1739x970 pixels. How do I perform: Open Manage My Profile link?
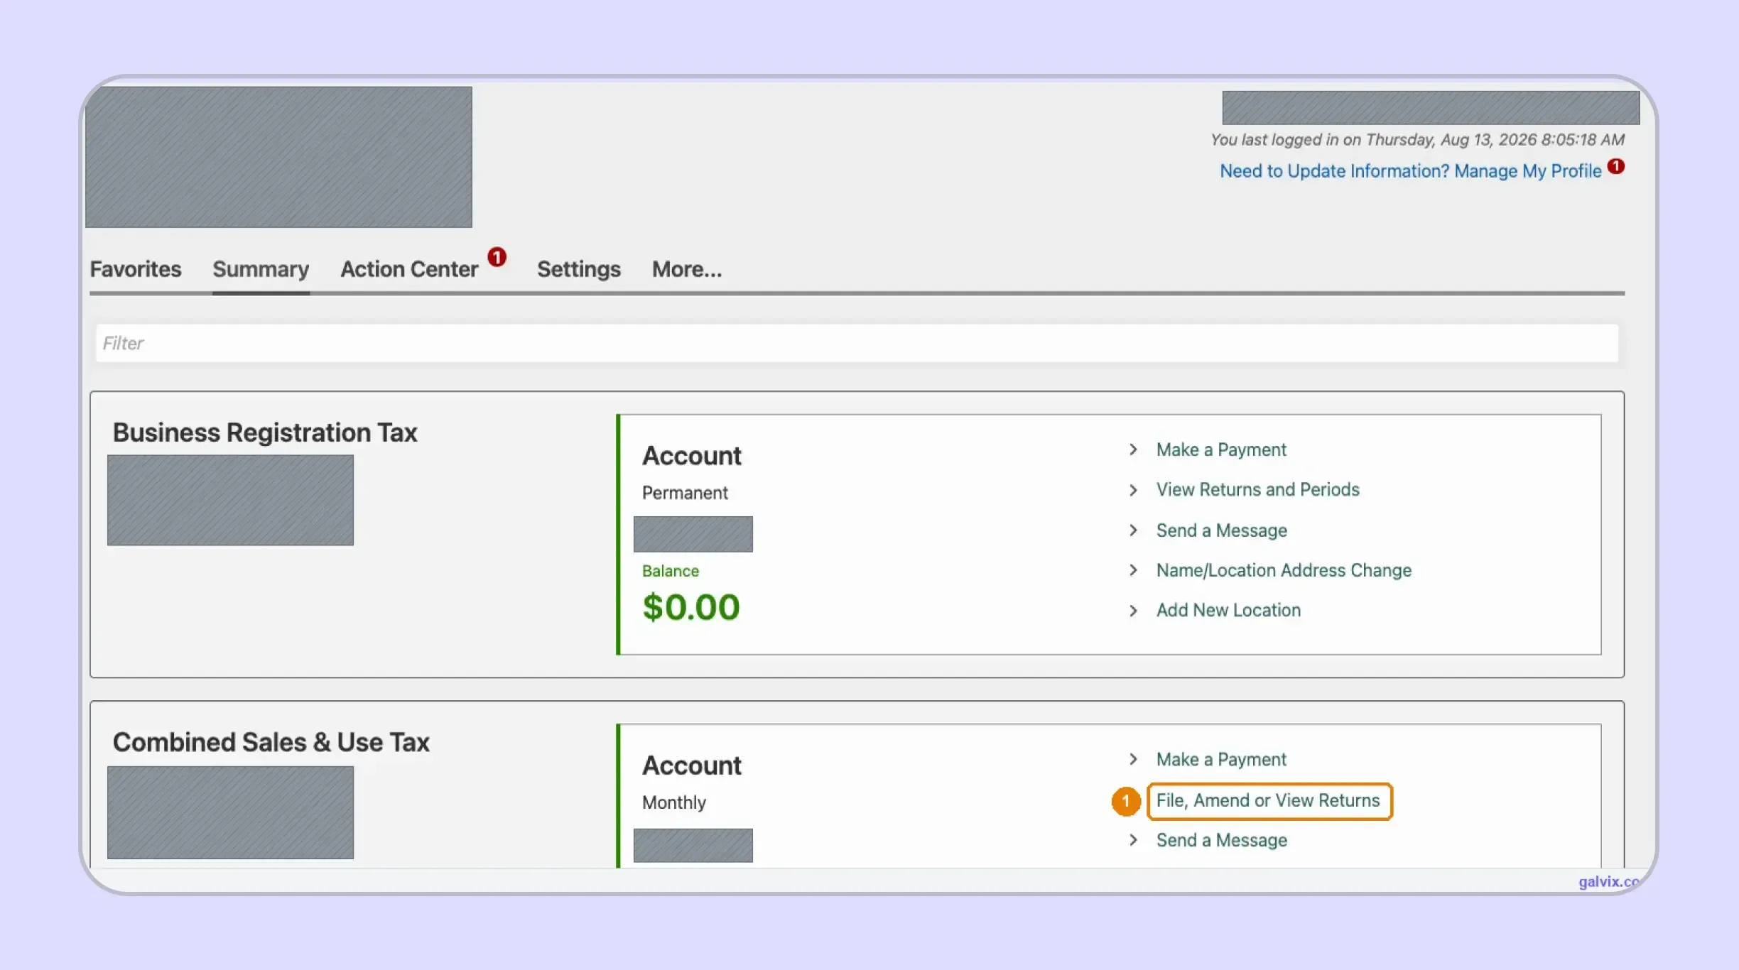[1411, 171]
